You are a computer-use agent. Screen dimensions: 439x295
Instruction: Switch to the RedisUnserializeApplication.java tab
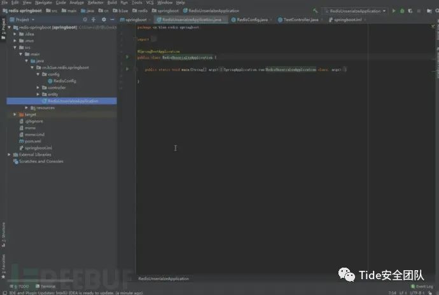click(192, 20)
